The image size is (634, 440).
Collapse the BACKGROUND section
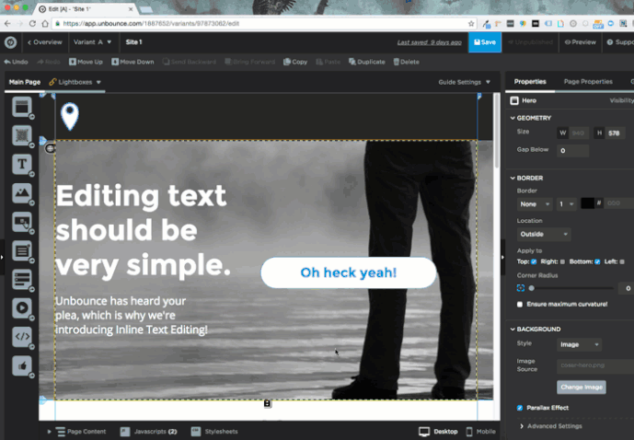click(535, 330)
